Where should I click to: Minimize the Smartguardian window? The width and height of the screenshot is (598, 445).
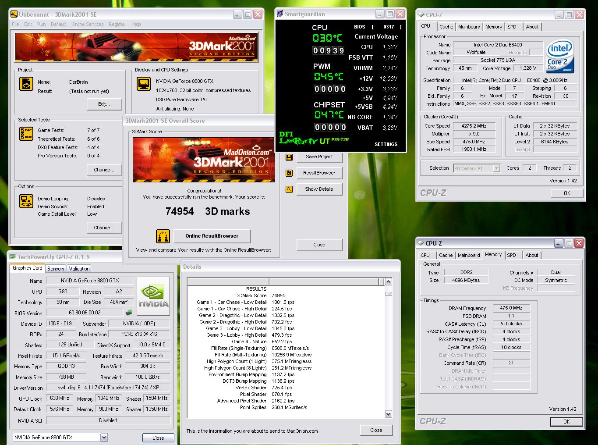pyautogui.click(x=379, y=14)
